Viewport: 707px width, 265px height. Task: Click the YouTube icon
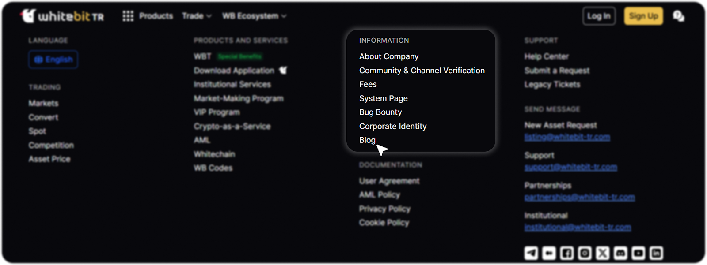[x=639, y=253]
